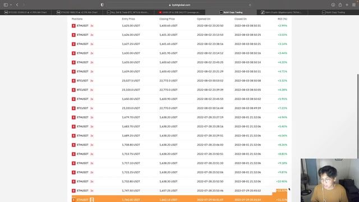Viewport: 359px width, 202px height.
Task: Click the 22,772.0 USDT closing price
Action: [168, 81]
